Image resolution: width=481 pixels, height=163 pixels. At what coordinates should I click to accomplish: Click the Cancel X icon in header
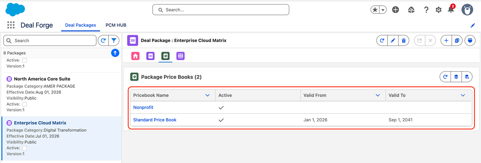430,40
